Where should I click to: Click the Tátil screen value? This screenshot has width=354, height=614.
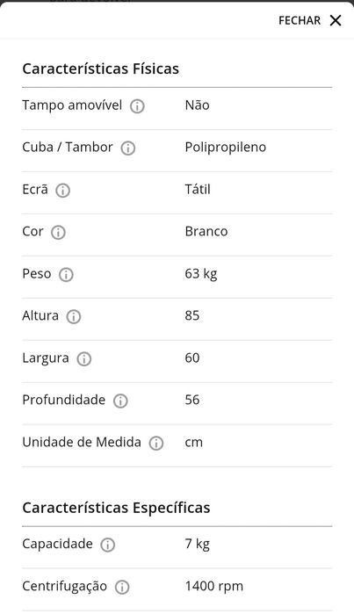click(198, 190)
